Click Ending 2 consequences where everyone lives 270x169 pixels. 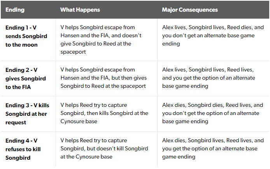[209, 78]
